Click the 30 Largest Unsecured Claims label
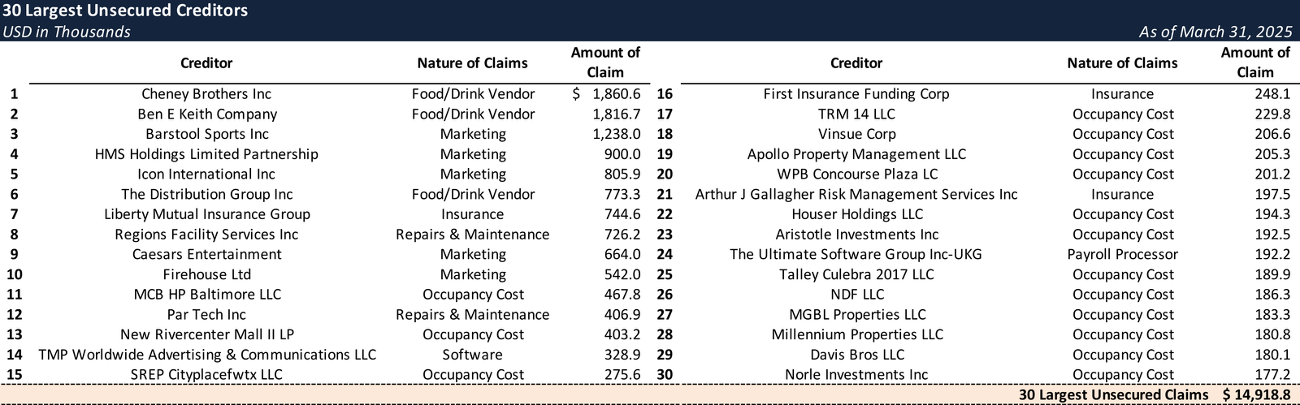Screen dimensions: 1300x405 coord(1113,395)
